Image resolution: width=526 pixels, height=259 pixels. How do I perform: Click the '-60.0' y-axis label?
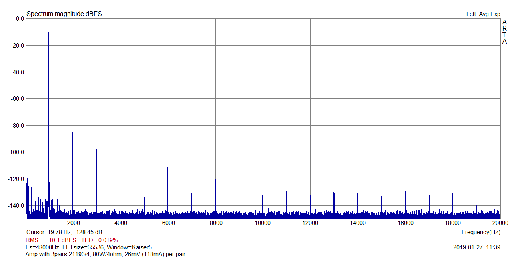pyautogui.click(x=18, y=99)
